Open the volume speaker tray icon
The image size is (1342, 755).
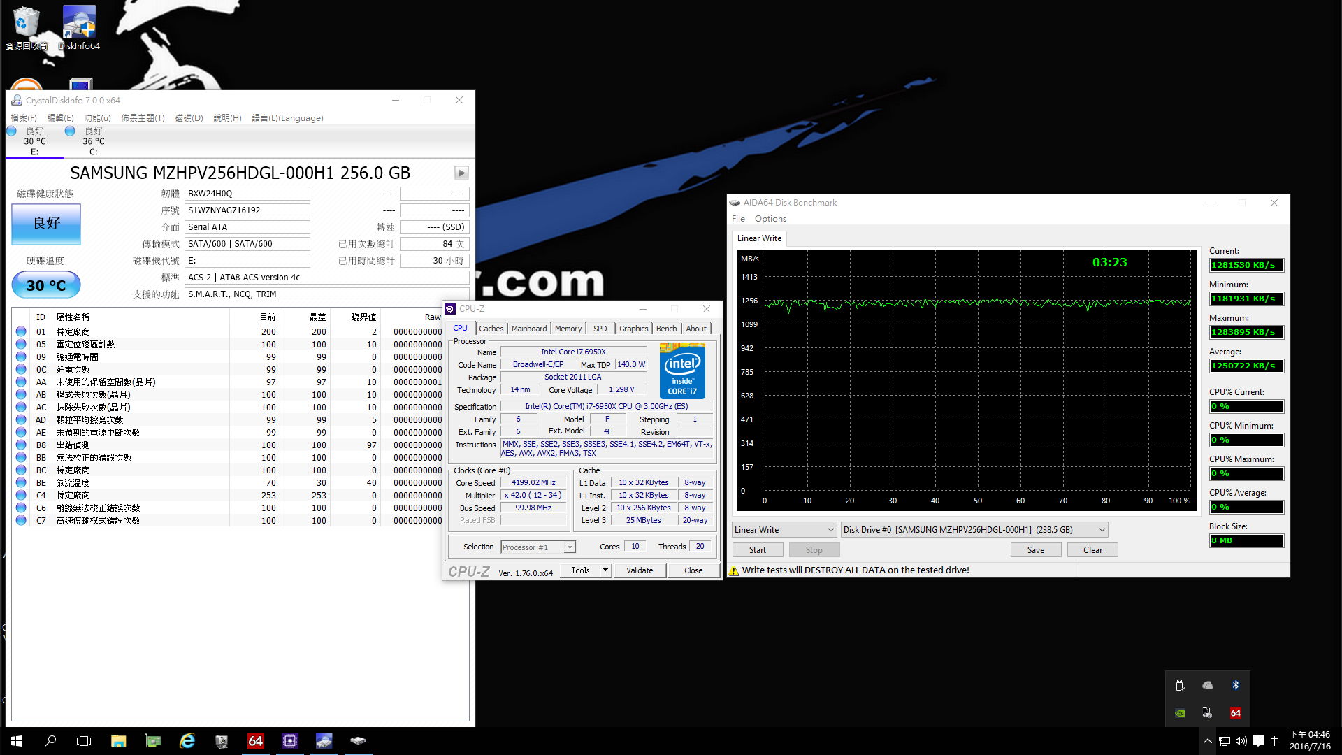click(1241, 741)
